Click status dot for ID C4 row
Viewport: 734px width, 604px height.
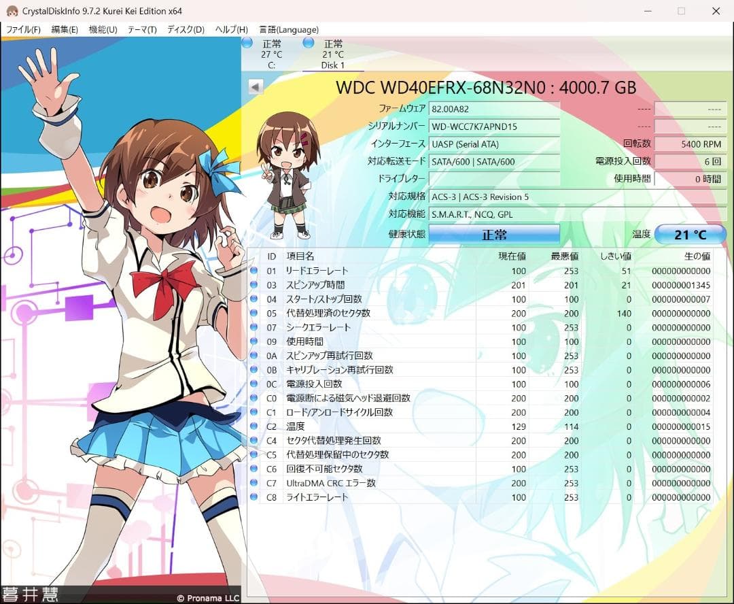[254, 440]
